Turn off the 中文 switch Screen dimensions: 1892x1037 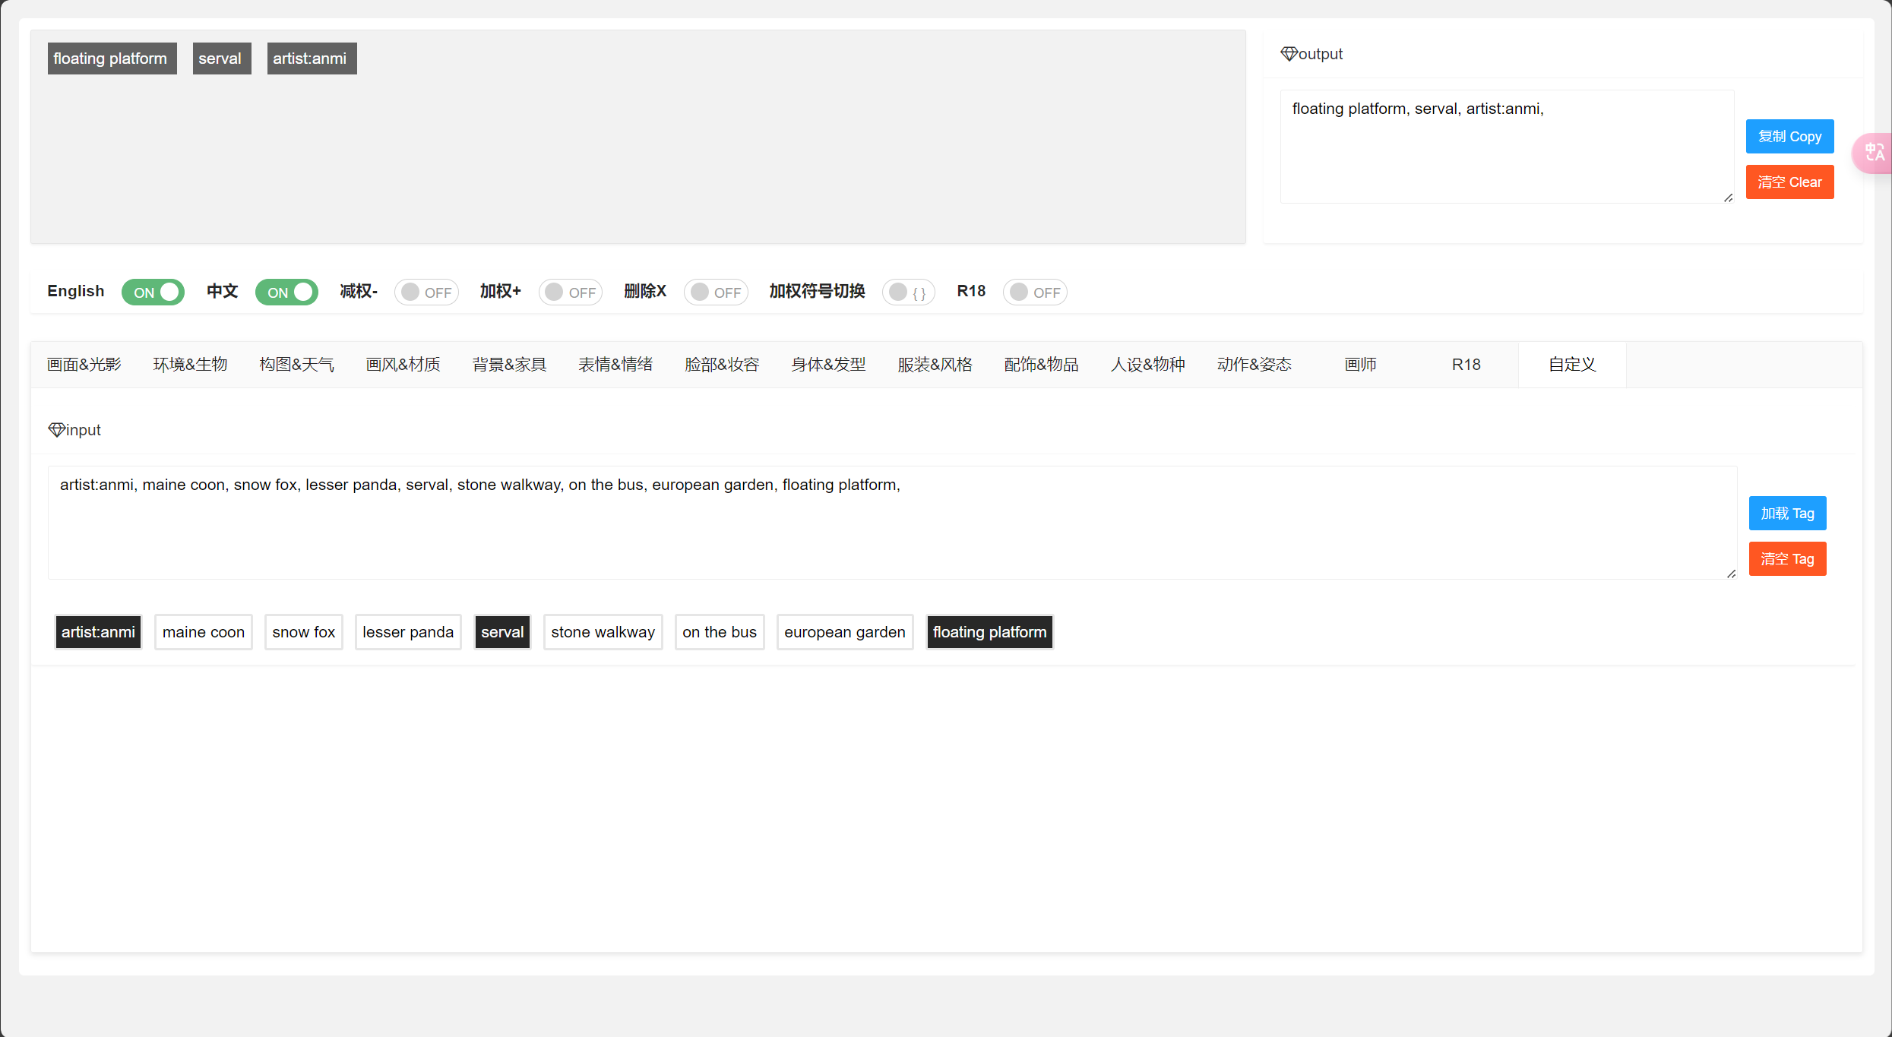(286, 292)
